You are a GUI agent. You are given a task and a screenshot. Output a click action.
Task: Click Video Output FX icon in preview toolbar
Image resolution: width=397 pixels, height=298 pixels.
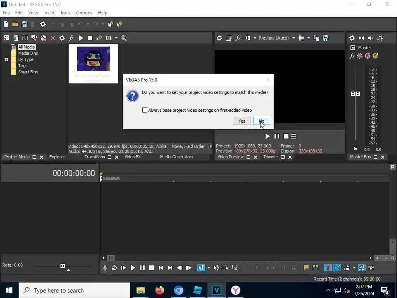[238, 38]
